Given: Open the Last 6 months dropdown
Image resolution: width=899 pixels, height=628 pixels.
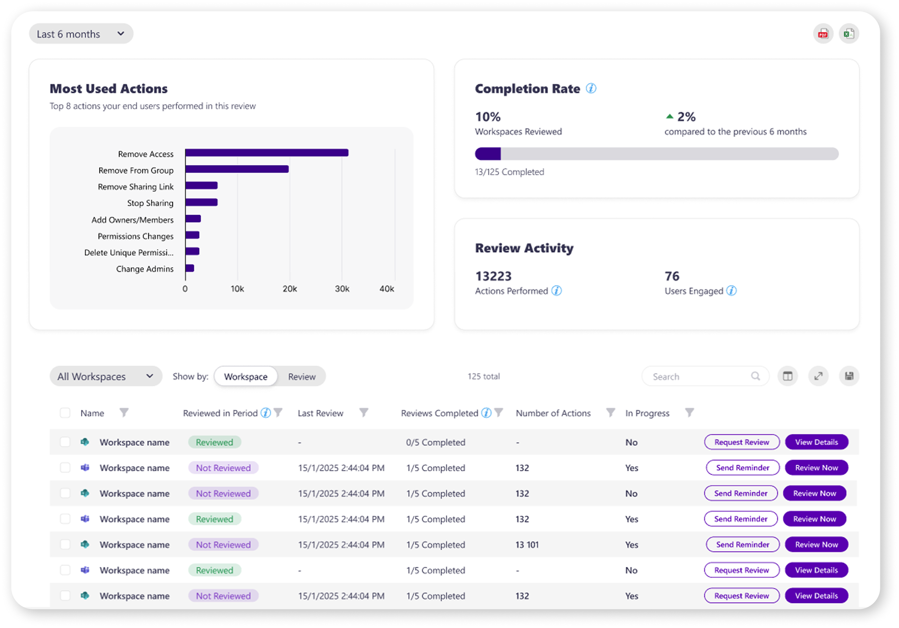Looking at the screenshot, I should (x=81, y=34).
